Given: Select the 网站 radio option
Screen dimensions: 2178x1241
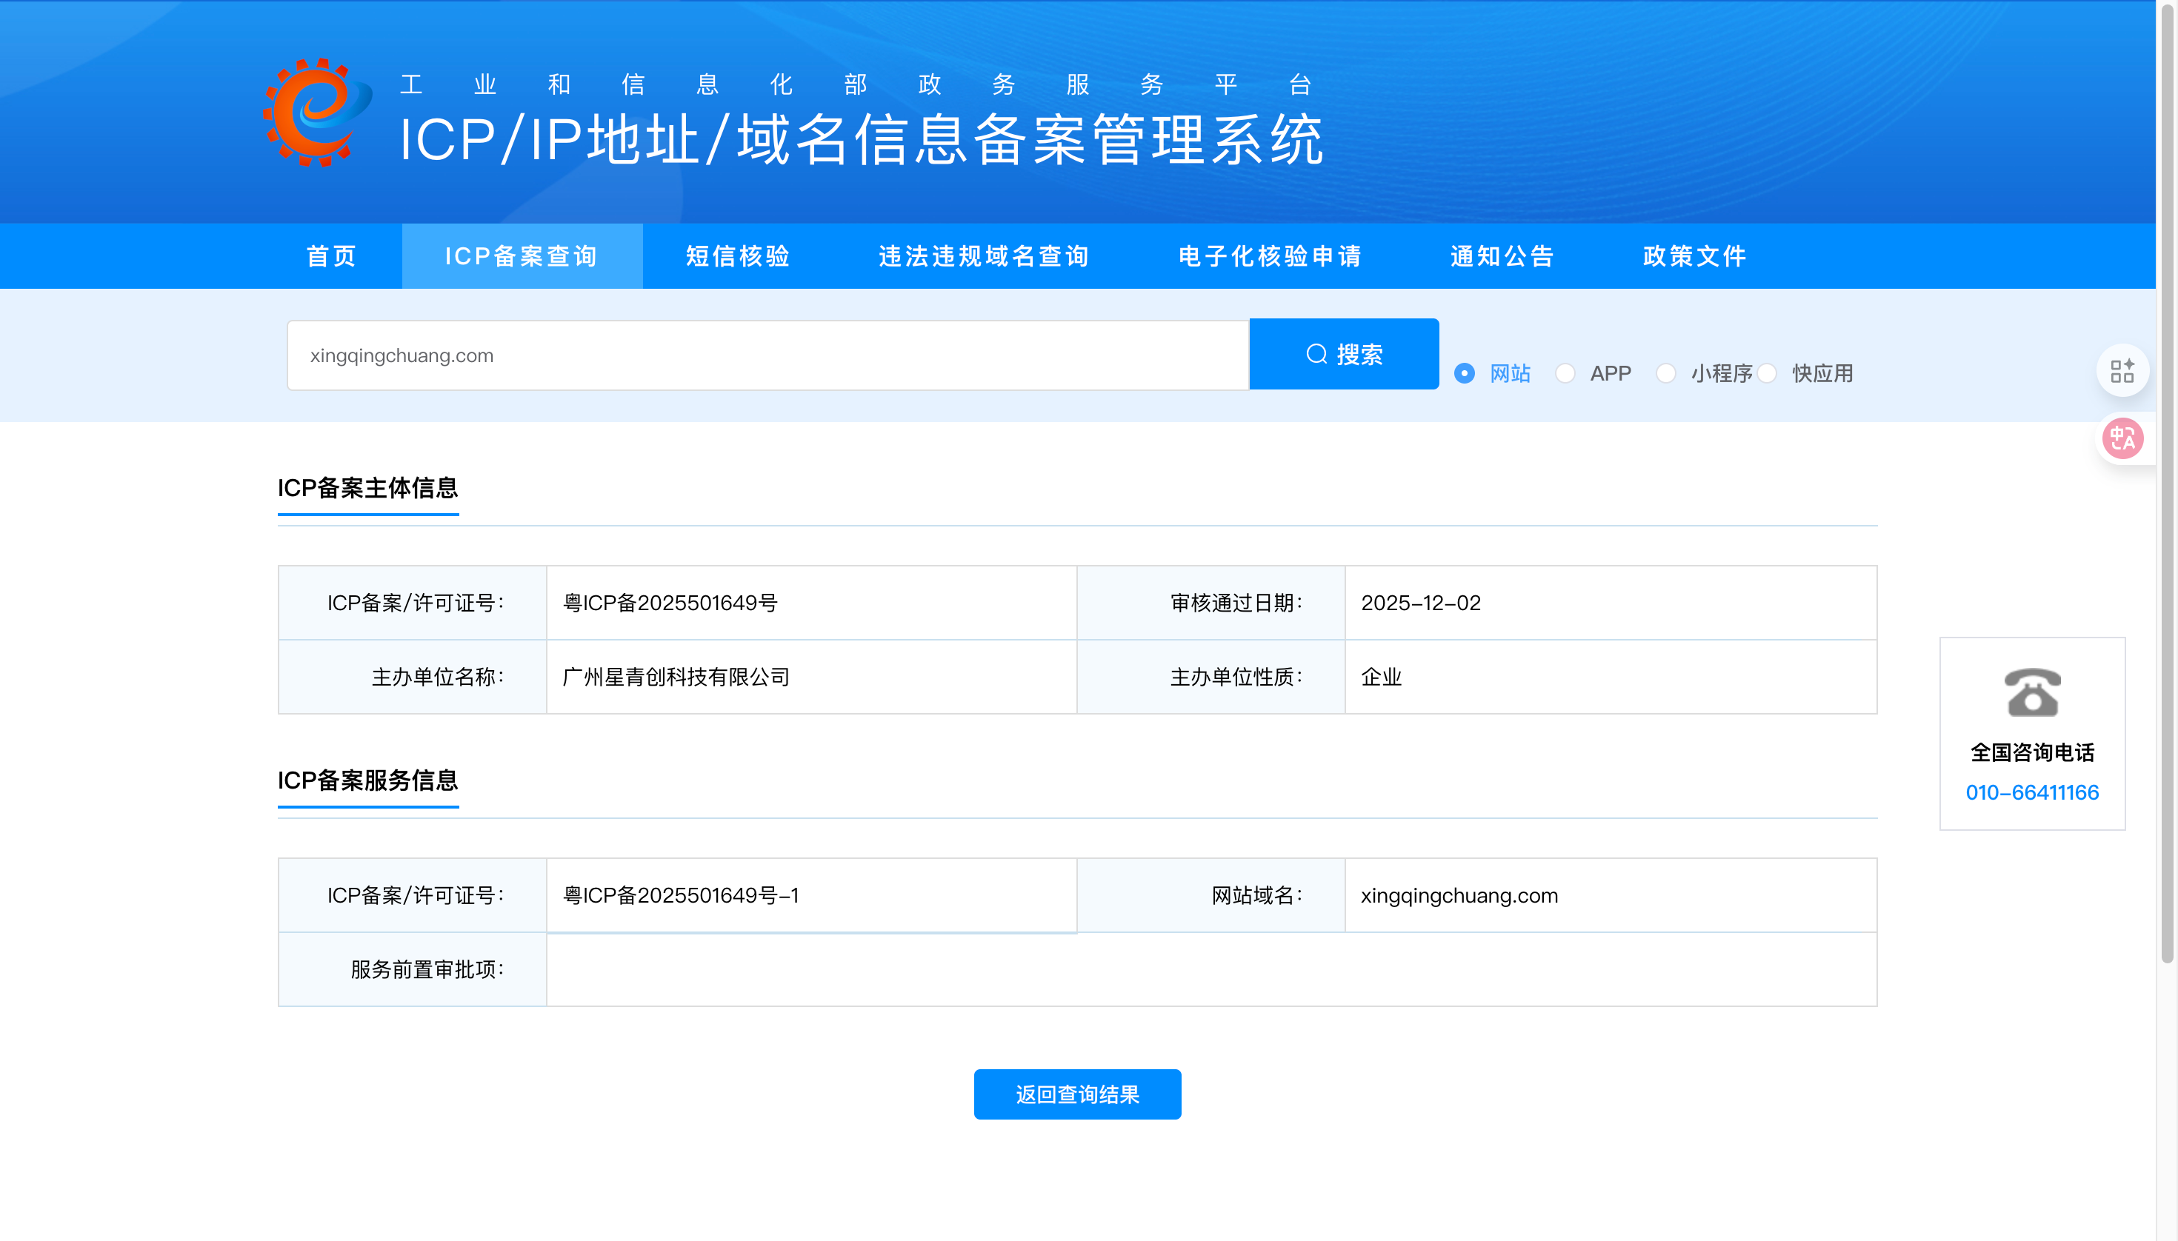Looking at the screenshot, I should pyautogui.click(x=1464, y=373).
